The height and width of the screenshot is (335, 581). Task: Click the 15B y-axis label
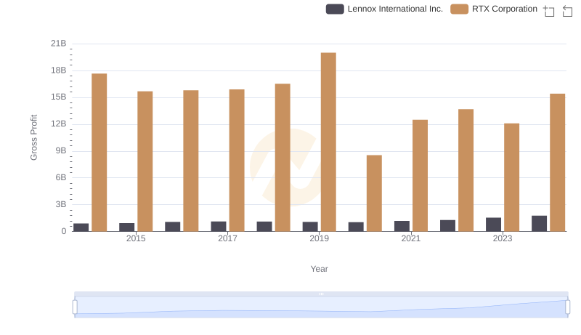(x=59, y=97)
